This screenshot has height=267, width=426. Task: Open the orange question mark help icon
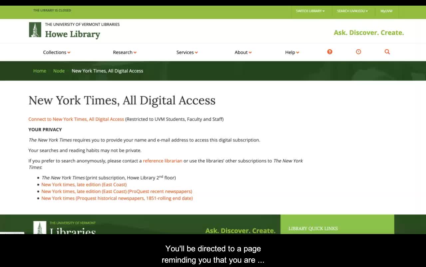click(330, 52)
